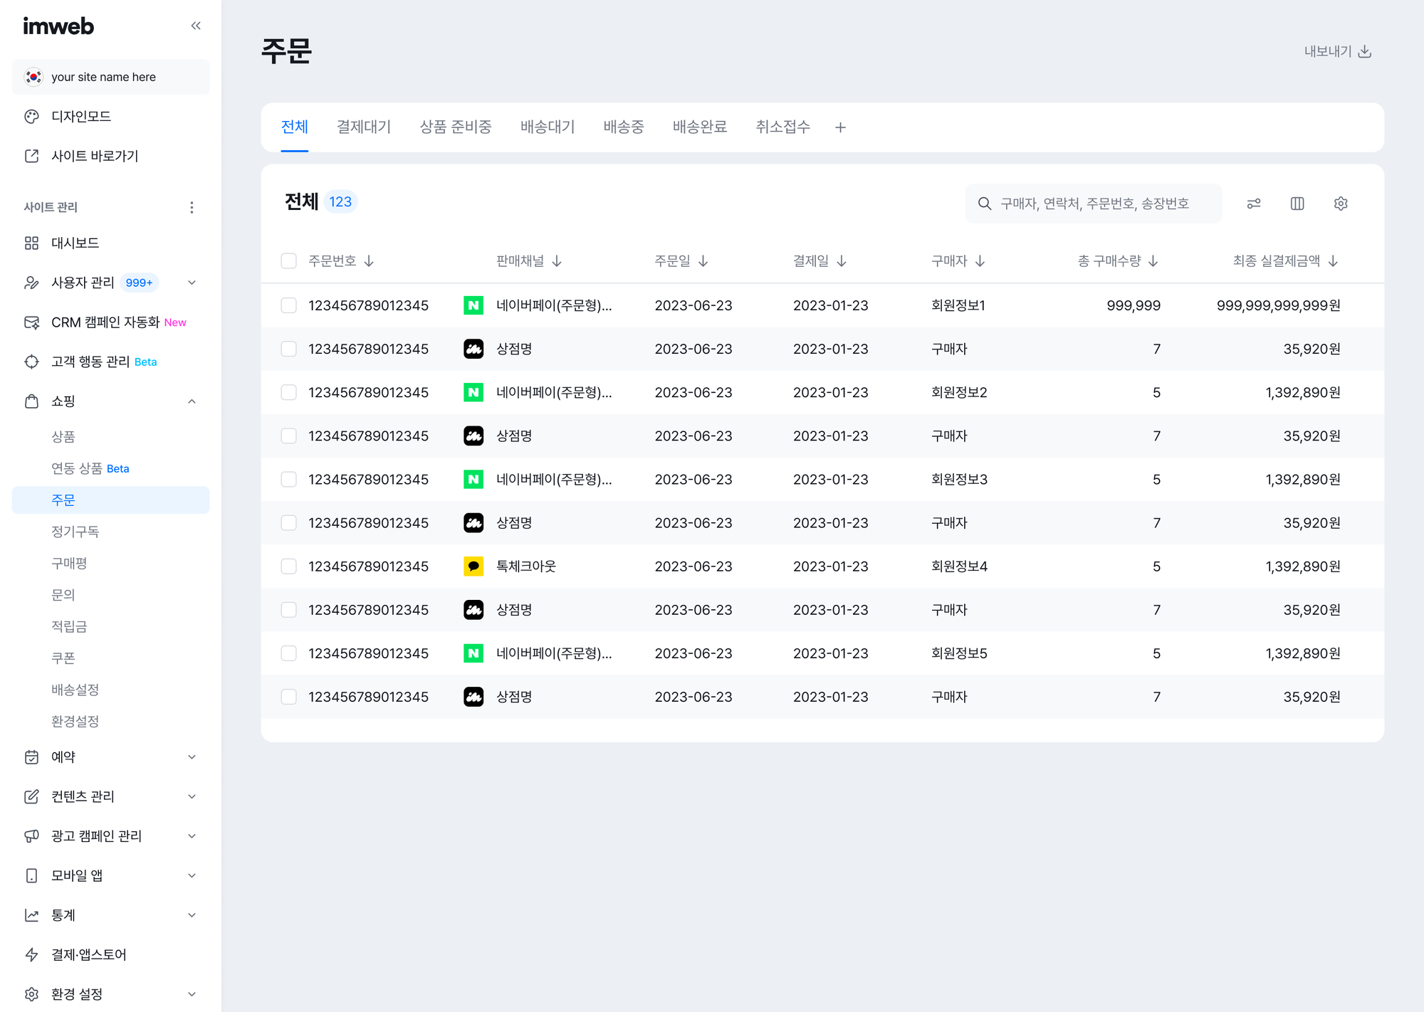This screenshot has width=1424, height=1012.
Task: Select the 전체 tab
Action: coord(294,127)
